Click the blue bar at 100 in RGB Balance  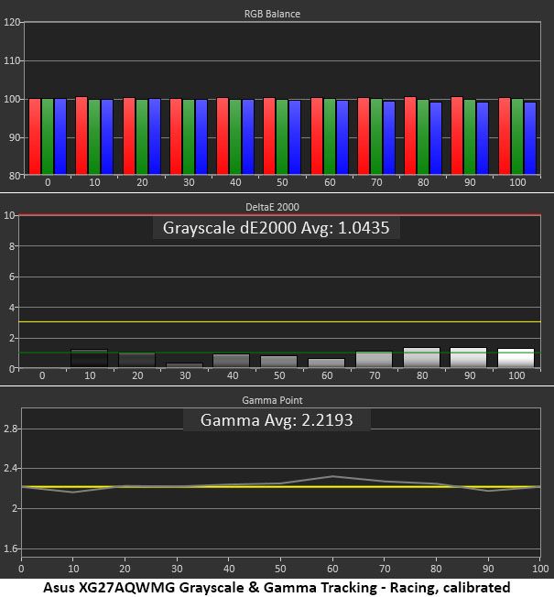[x=530, y=138]
